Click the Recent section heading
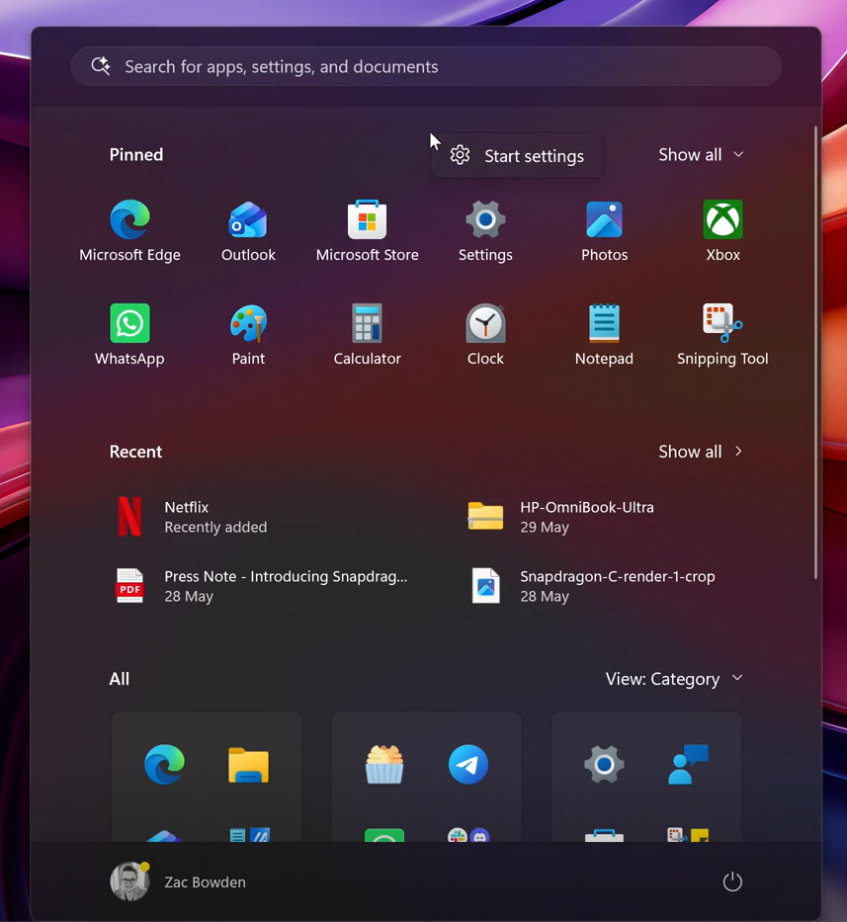Image resolution: width=847 pixels, height=922 pixels. 135,452
